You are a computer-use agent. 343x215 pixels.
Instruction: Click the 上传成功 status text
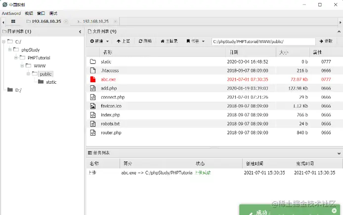(203, 173)
